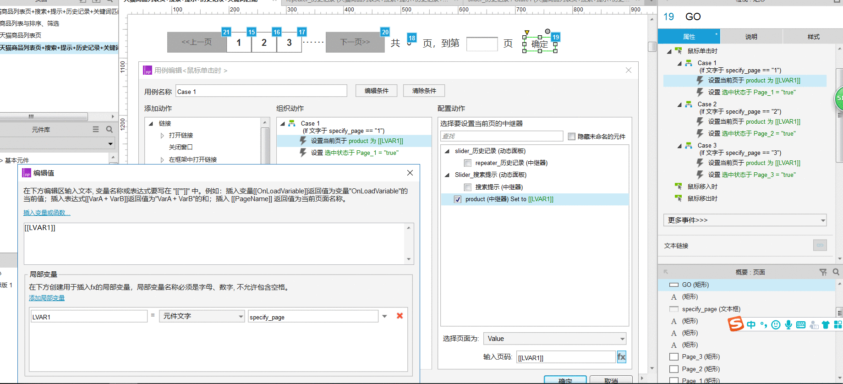Image resolution: width=843 pixels, height=384 pixels.
Task: Open the 元件文字 type dropdown
Action: tap(202, 316)
